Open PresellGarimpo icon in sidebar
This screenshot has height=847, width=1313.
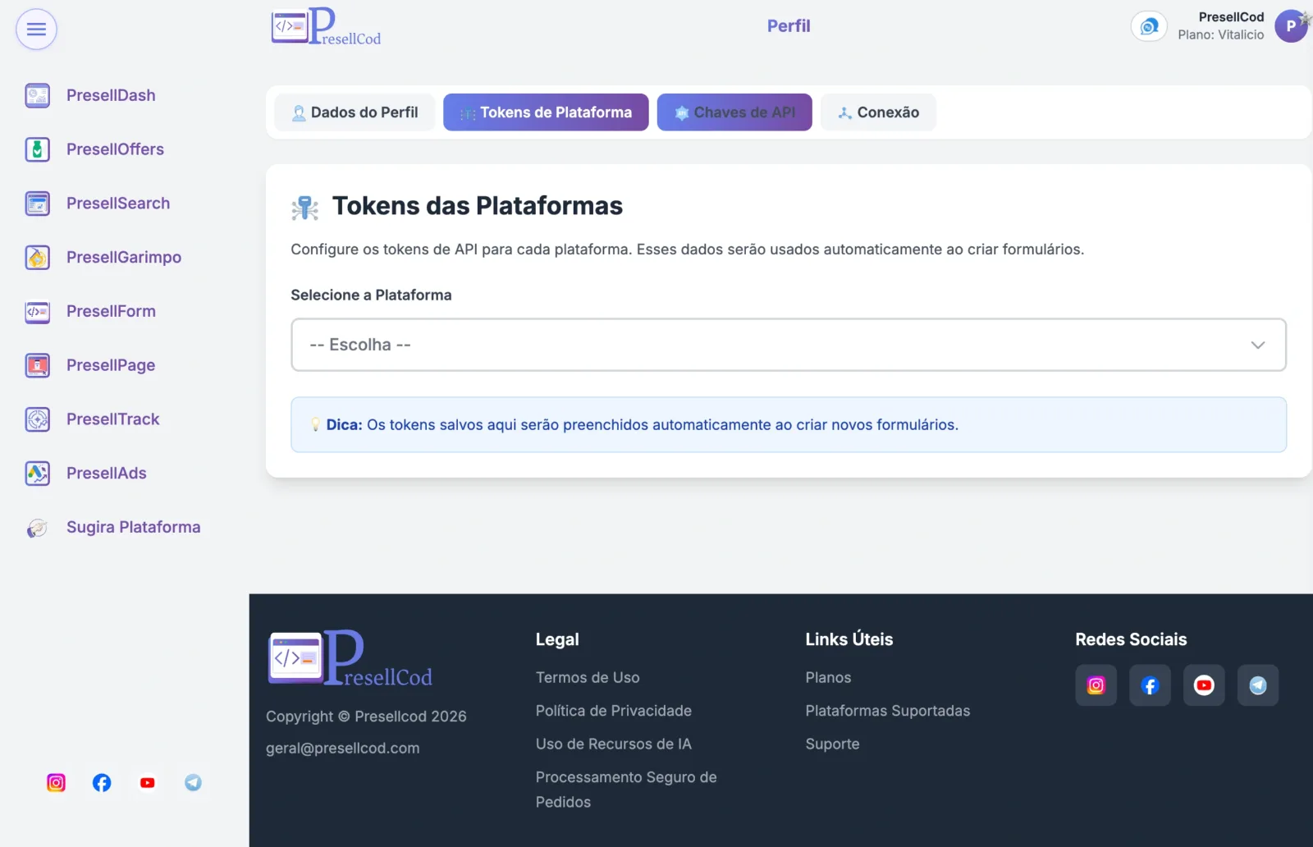pyautogui.click(x=38, y=258)
